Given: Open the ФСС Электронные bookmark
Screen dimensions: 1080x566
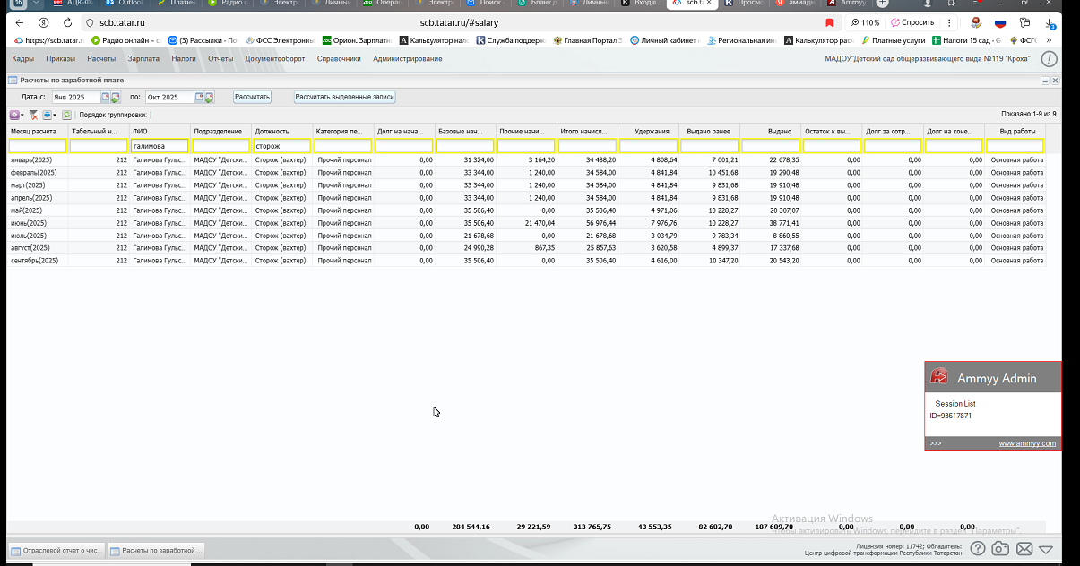Looking at the screenshot, I should coord(280,40).
